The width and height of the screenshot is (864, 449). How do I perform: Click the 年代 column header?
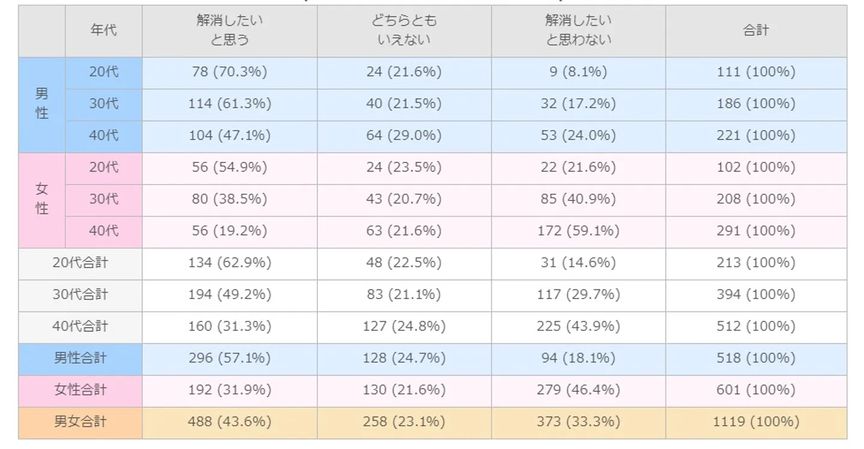103,31
